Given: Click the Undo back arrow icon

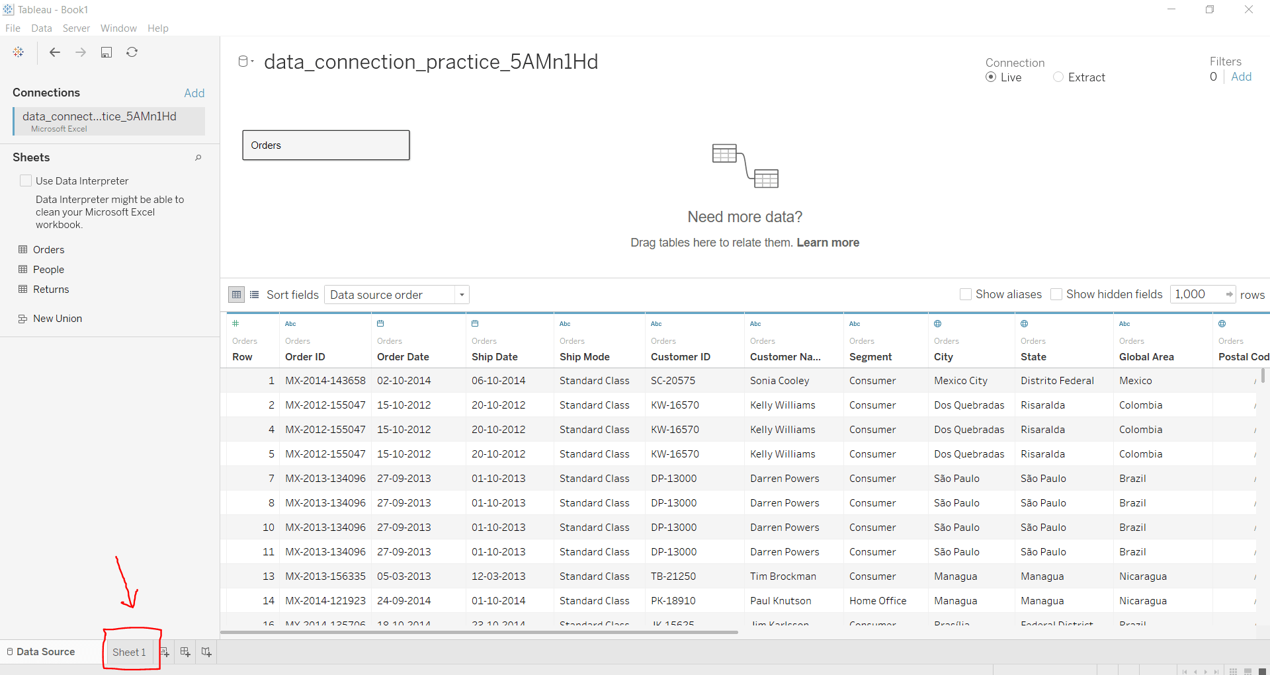Looking at the screenshot, I should (x=54, y=52).
